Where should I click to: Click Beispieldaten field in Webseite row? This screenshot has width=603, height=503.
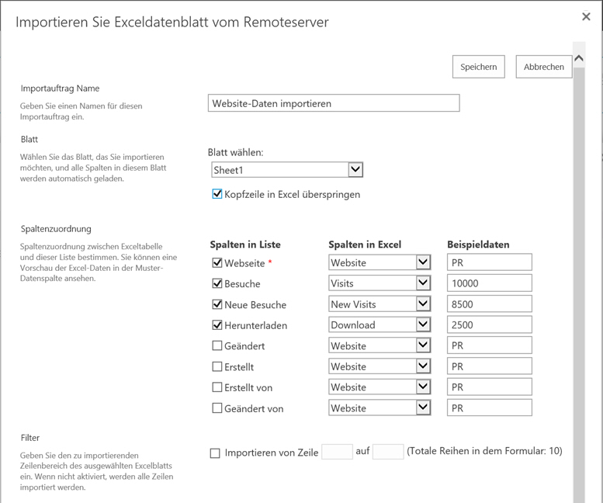[490, 262]
